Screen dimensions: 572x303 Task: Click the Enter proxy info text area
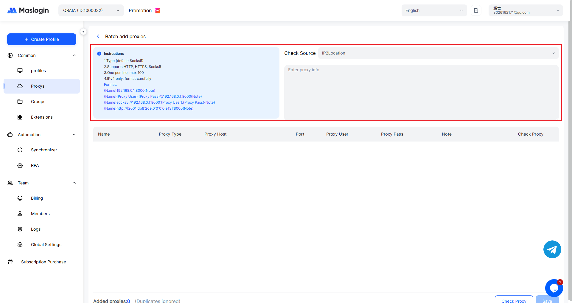coord(421,92)
